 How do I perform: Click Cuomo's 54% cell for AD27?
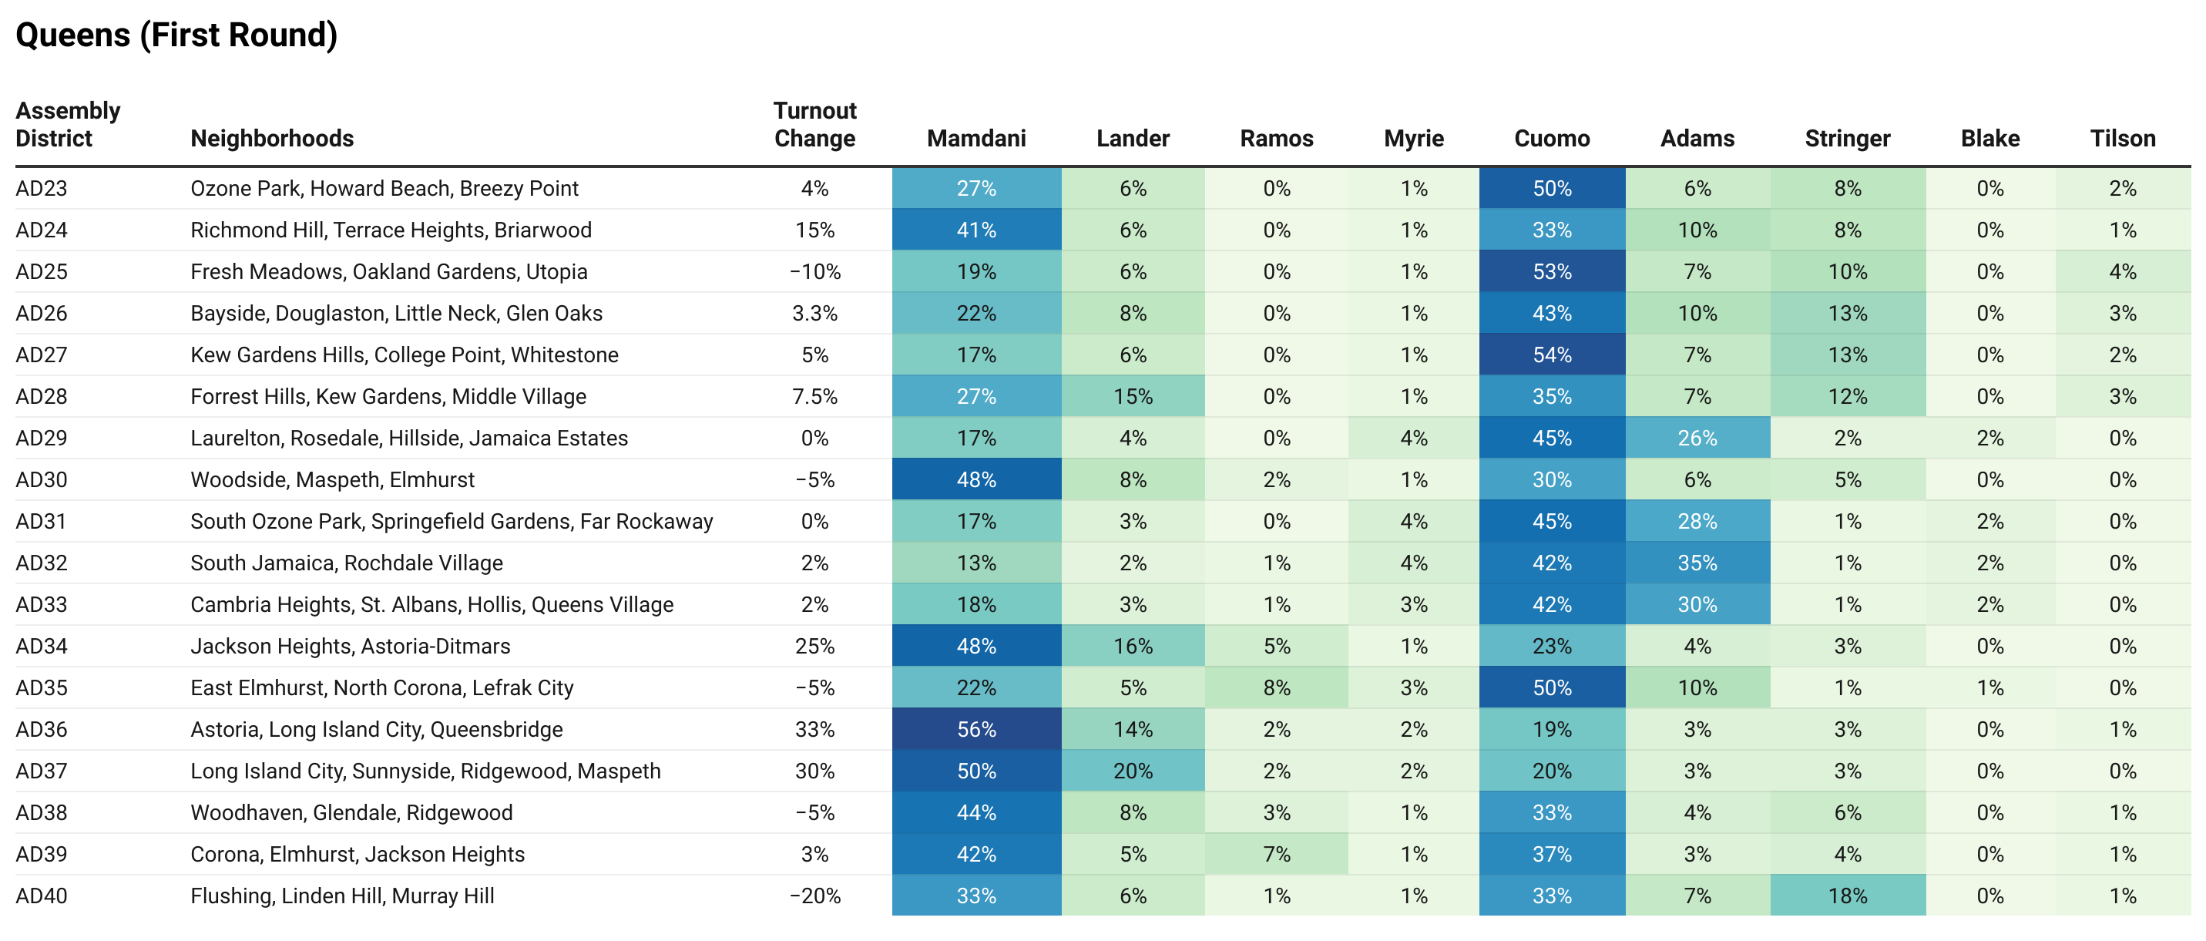pos(1552,355)
